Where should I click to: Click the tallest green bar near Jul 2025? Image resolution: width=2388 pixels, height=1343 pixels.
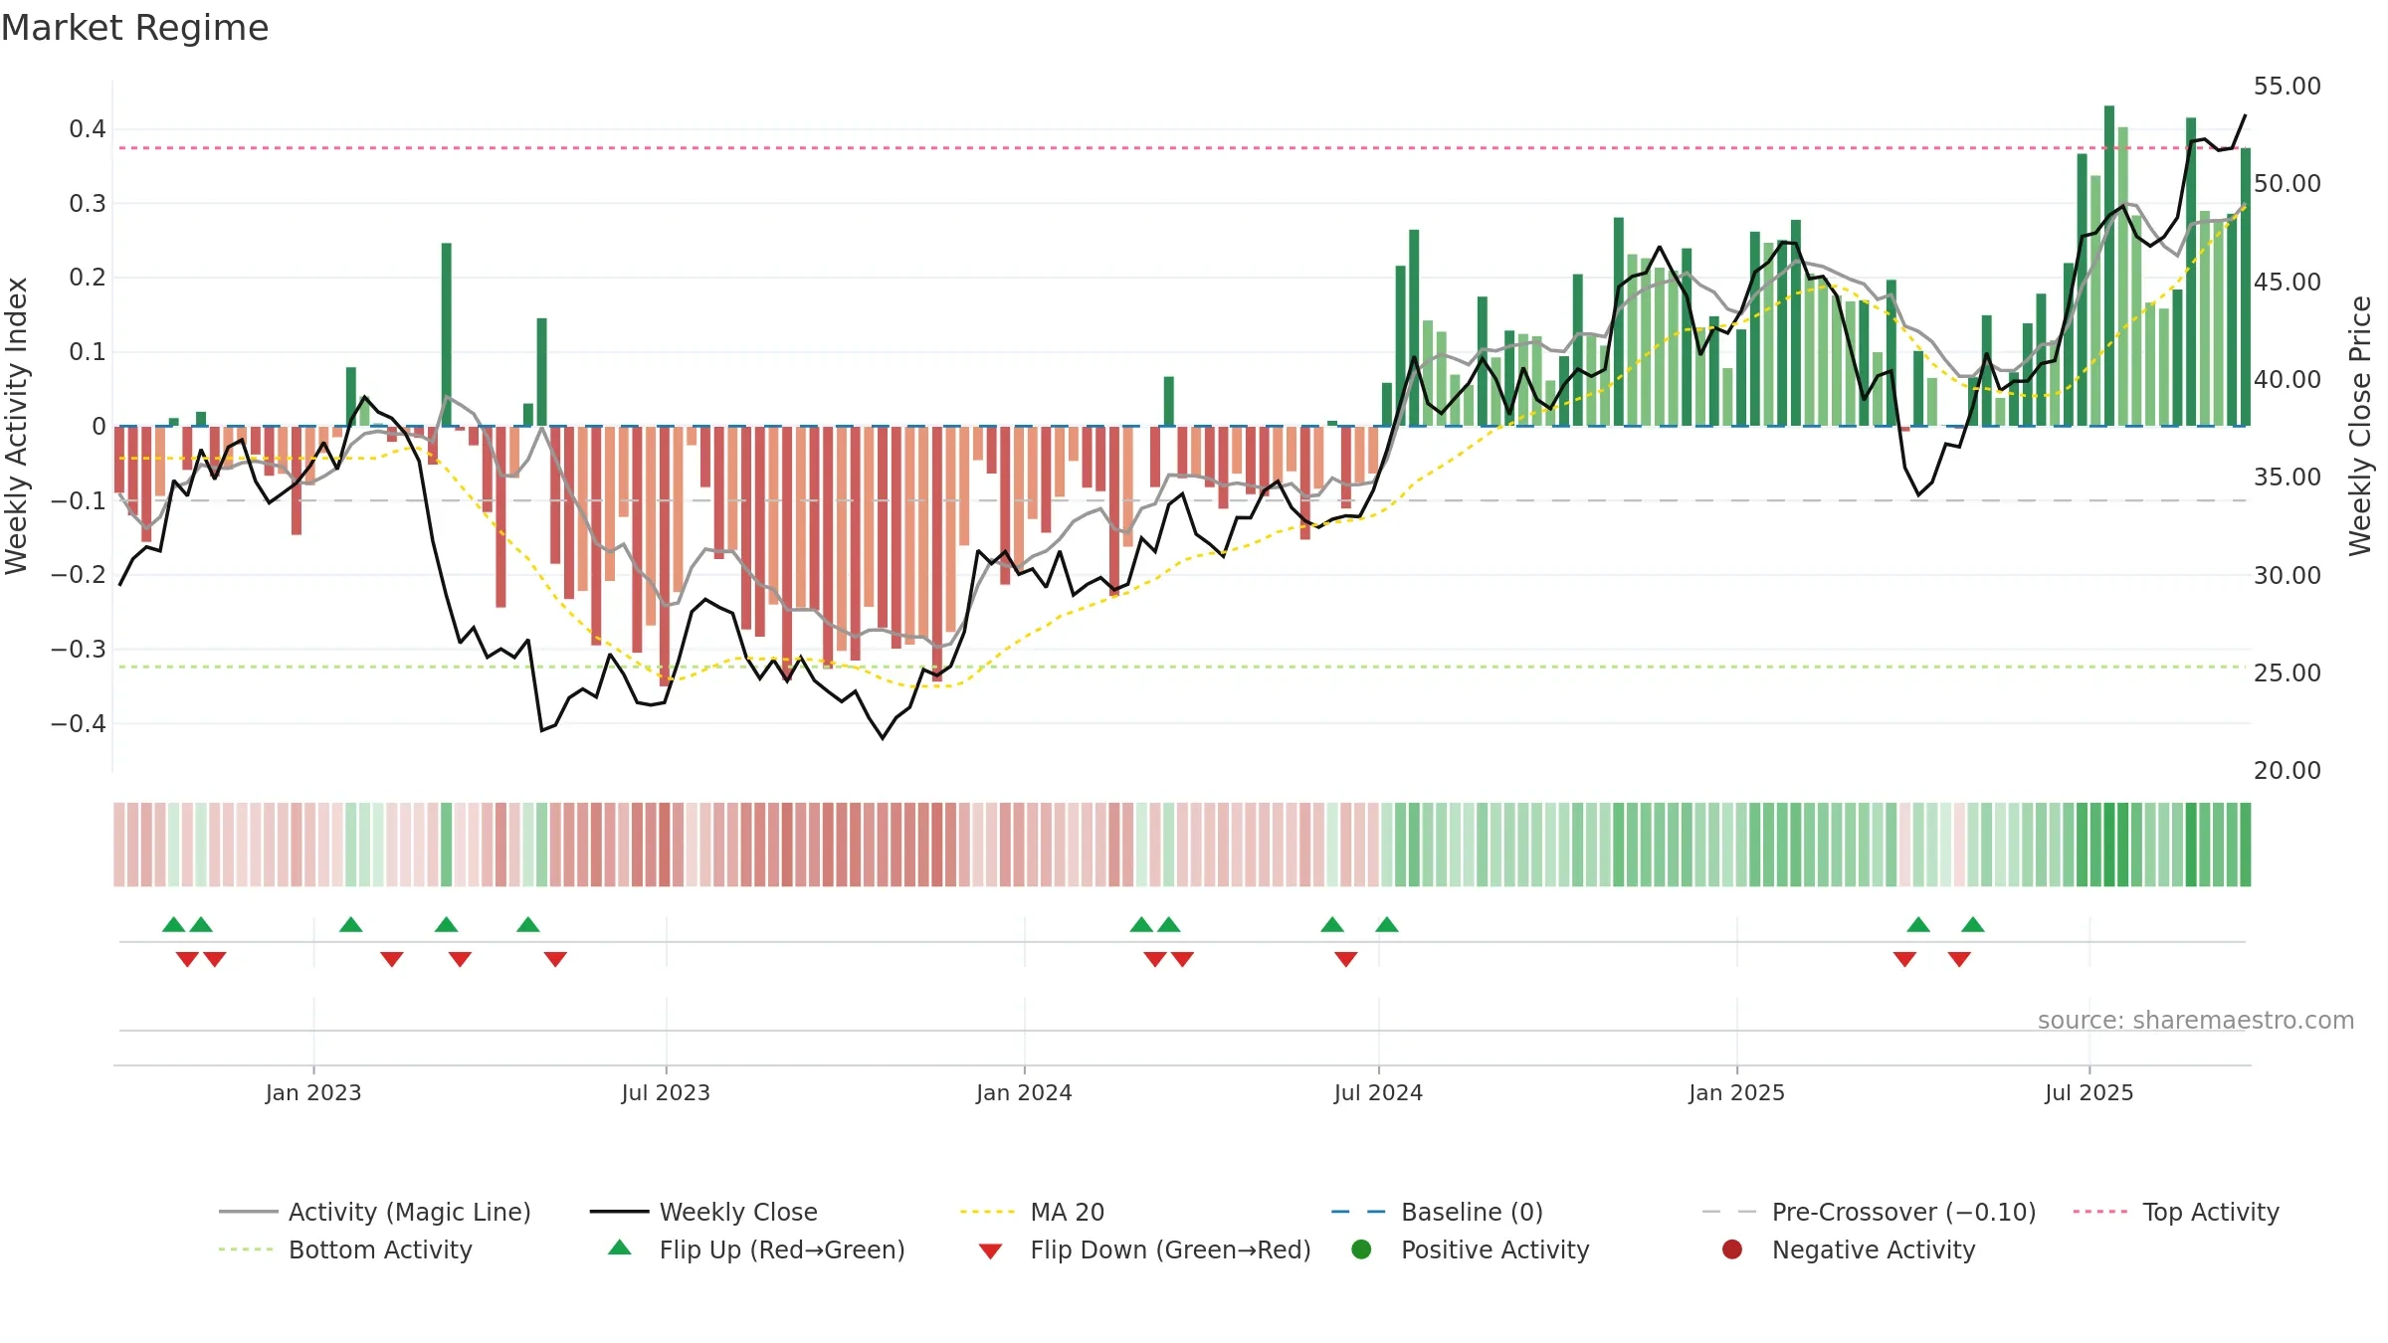(2109, 266)
